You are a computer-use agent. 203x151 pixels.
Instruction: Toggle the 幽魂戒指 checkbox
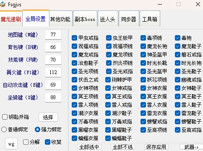pyautogui.click(x=177, y=80)
